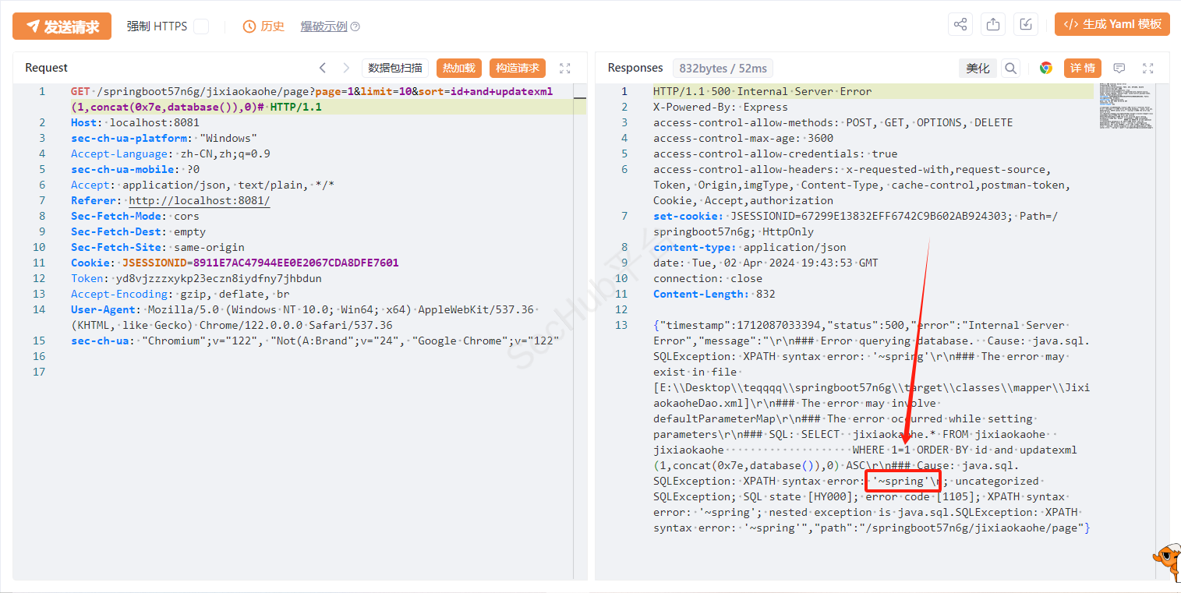Click the 生成 Yaml 模板 button
1181x593 pixels.
pyautogui.click(x=1112, y=24)
